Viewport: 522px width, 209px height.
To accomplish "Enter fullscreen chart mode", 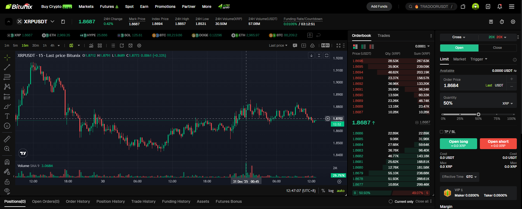I will coord(338,46).
